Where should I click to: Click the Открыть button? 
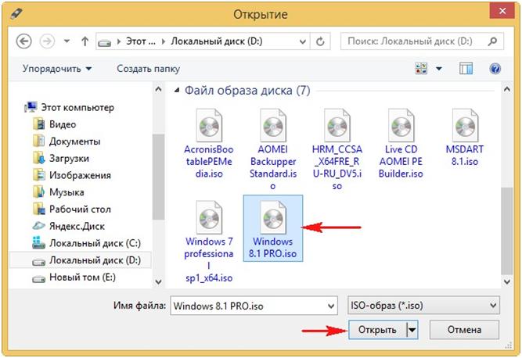coord(377,330)
